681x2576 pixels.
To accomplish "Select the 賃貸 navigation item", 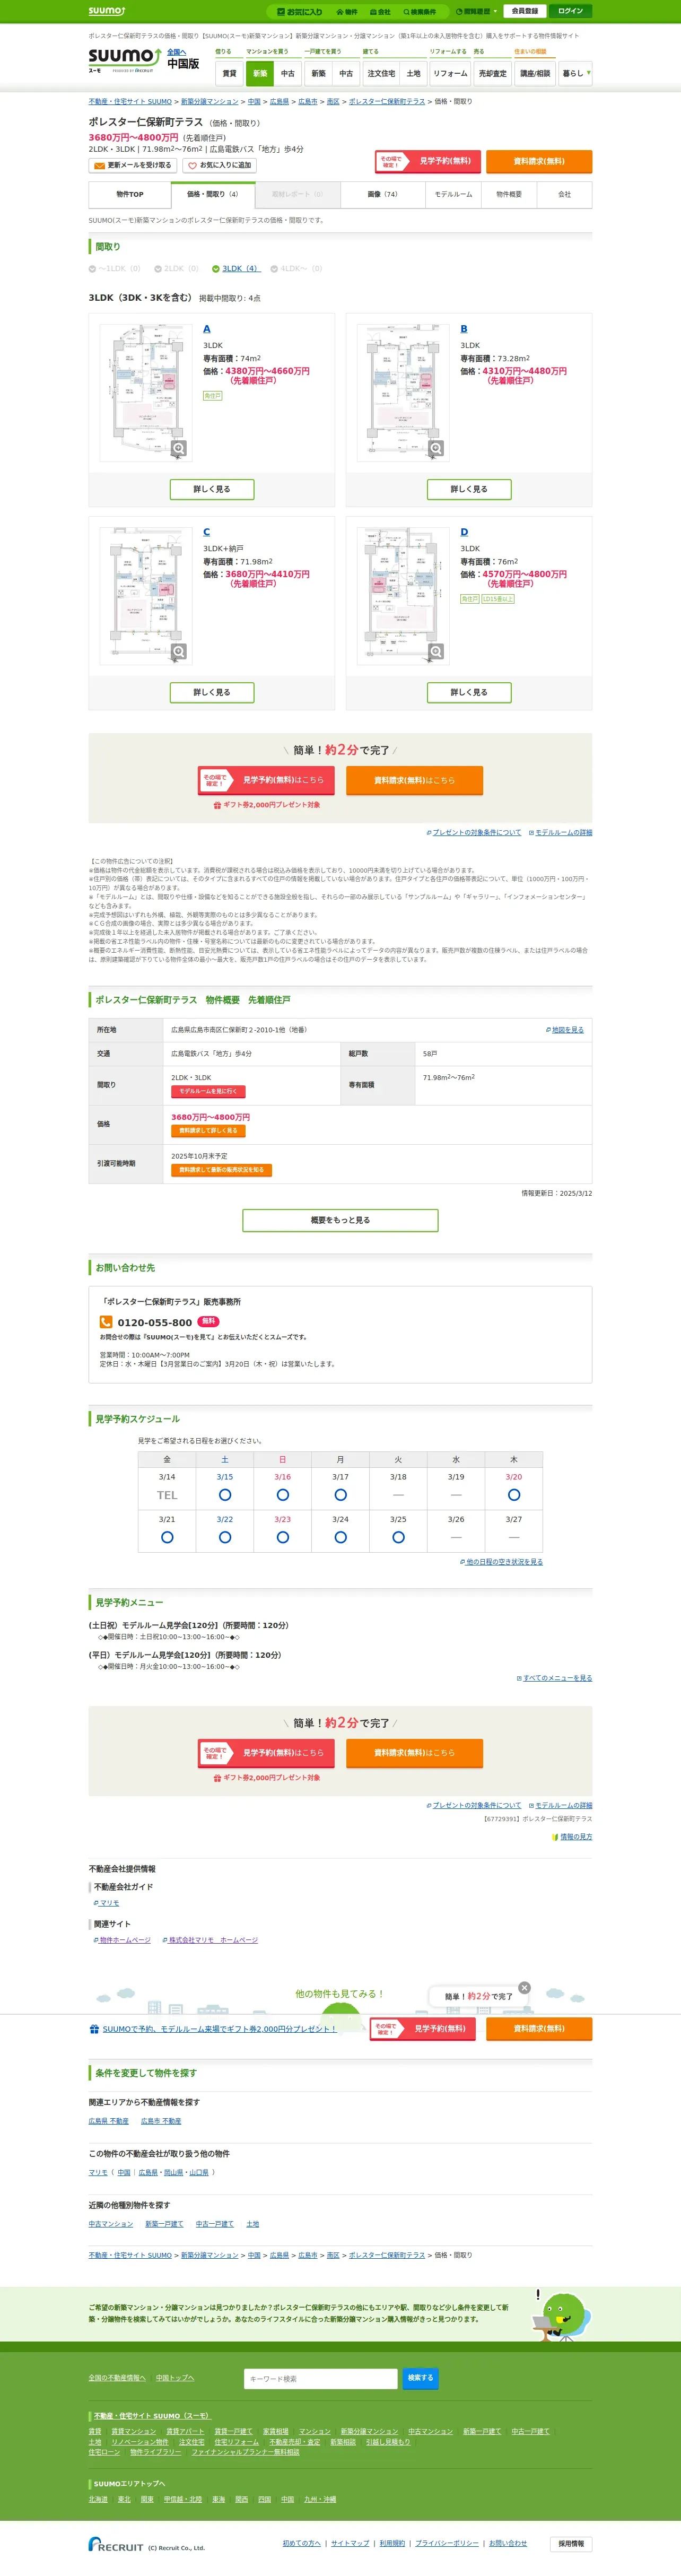I will coord(229,73).
